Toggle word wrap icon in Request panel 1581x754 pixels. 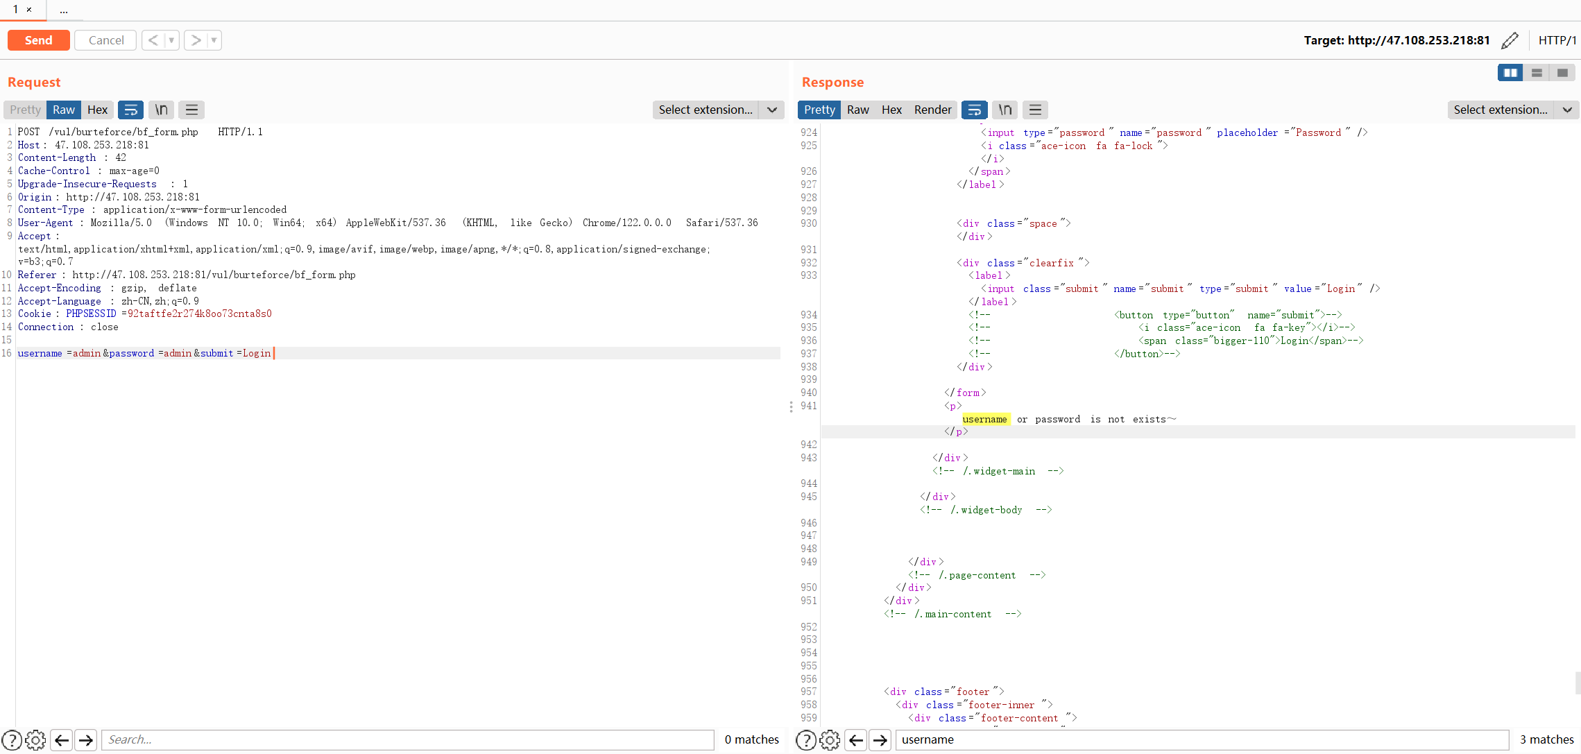pyautogui.click(x=130, y=110)
